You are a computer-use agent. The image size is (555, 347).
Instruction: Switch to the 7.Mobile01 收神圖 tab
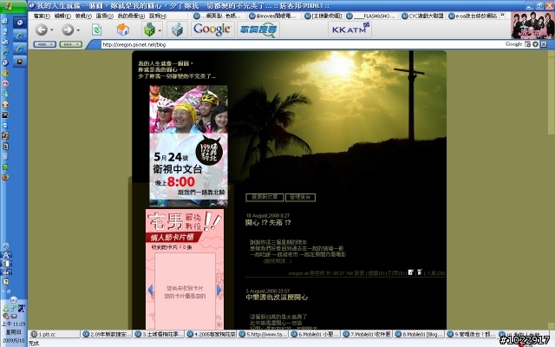tap(367, 334)
